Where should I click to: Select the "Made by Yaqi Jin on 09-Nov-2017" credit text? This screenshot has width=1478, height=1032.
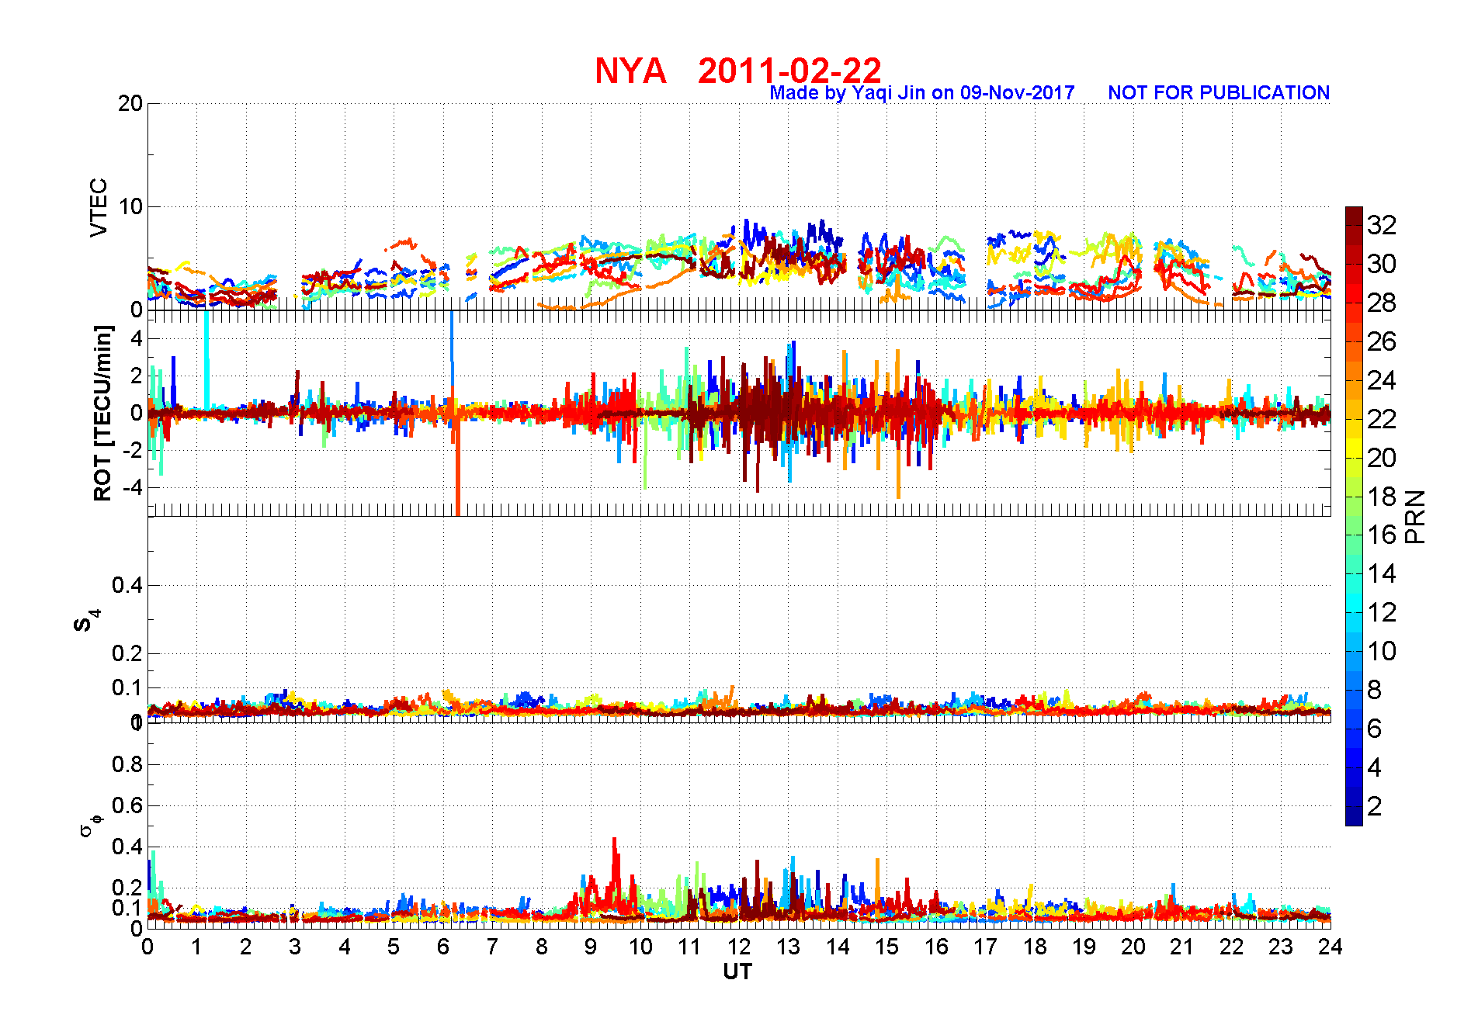(x=922, y=93)
